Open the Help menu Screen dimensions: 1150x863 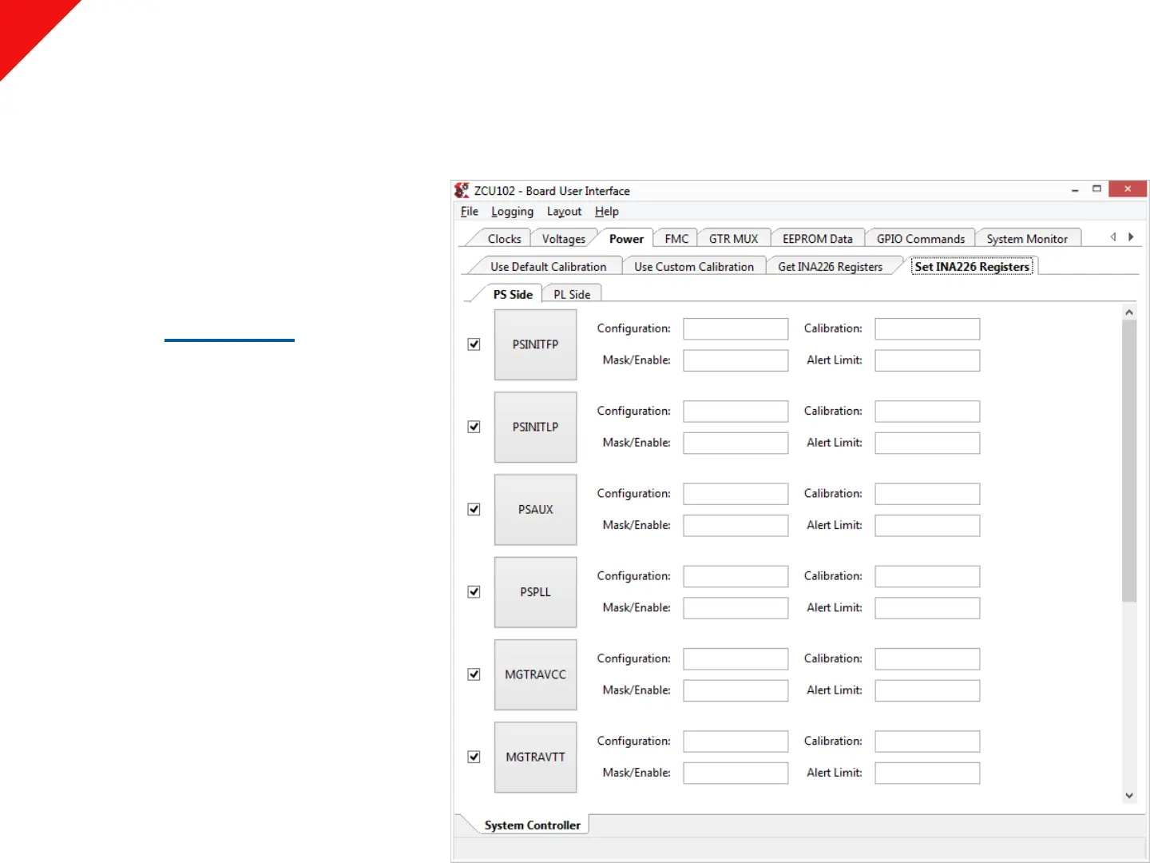pyautogui.click(x=607, y=212)
